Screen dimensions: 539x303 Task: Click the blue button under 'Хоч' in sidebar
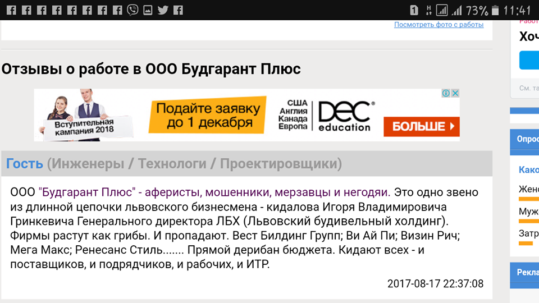(529, 60)
